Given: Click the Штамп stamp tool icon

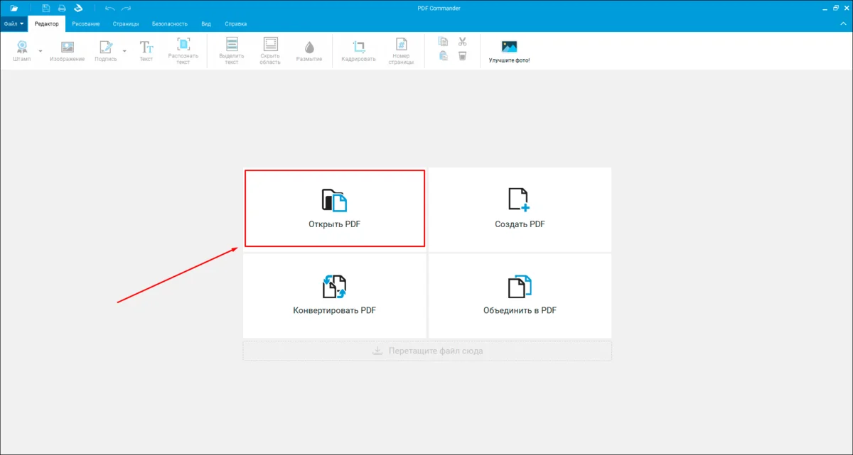Looking at the screenshot, I should coord(21,48).
